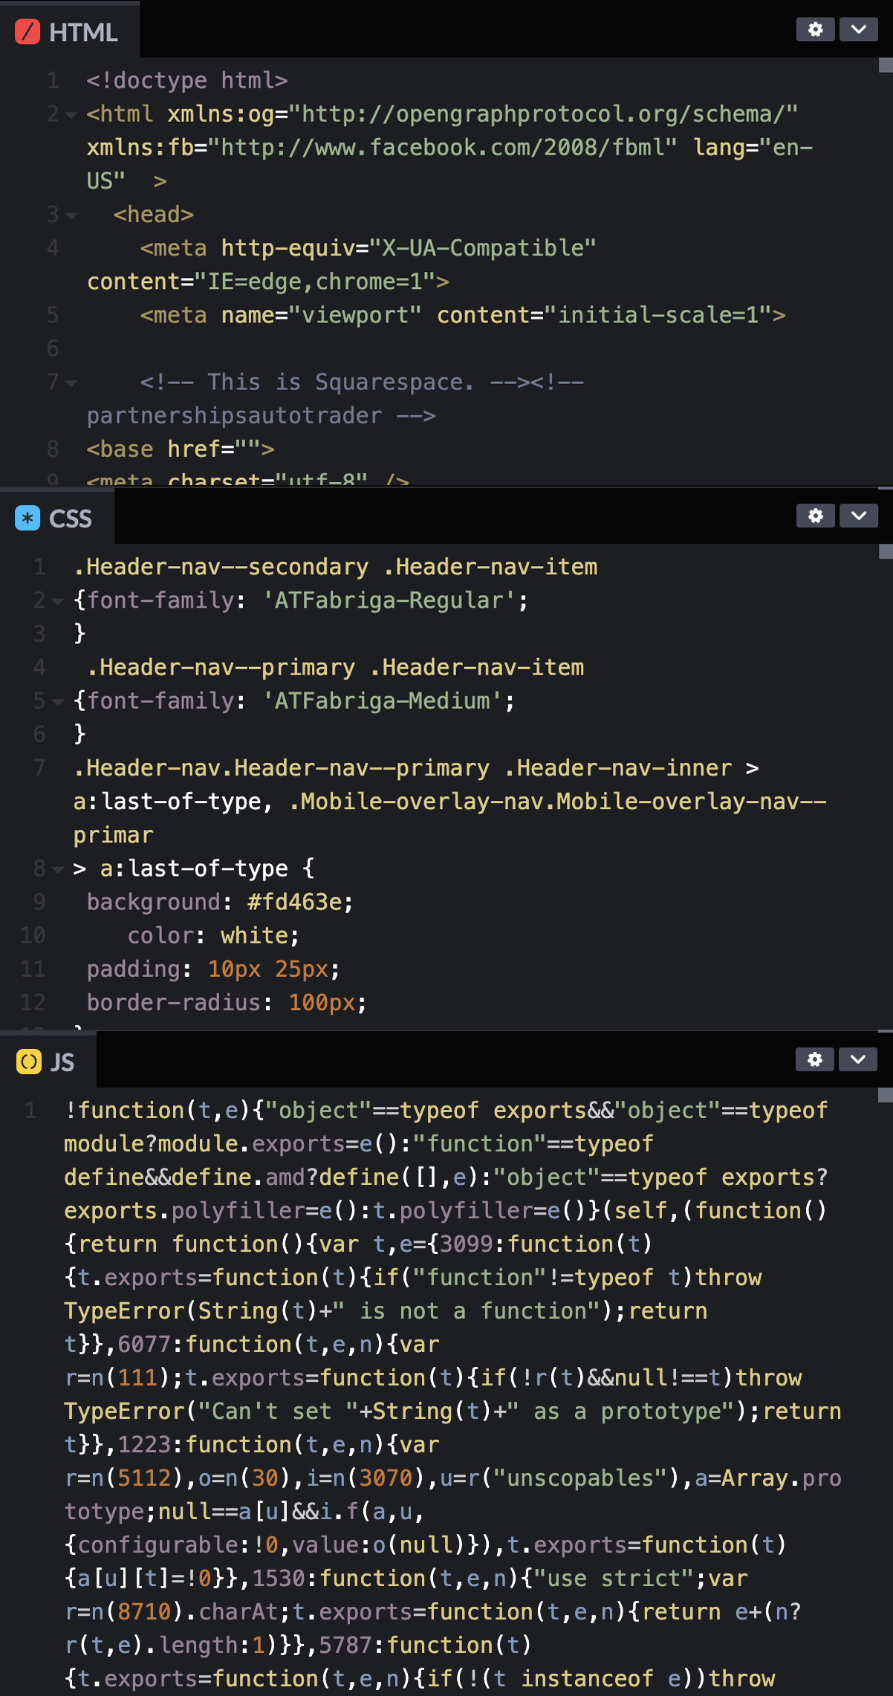This screenshot has height=1696, width=893.
Task: Click HTML line number 5
Action: [x=53, y=315]
